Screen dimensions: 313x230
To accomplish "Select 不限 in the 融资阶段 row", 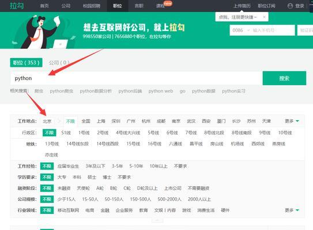I will (x=47, y=188).
